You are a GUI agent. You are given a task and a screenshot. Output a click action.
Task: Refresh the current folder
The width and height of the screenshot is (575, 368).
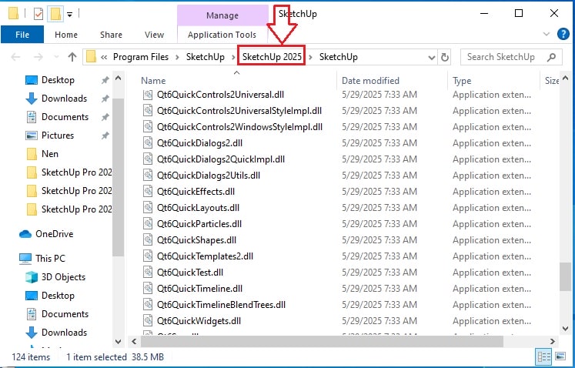[x=444, y=57]
